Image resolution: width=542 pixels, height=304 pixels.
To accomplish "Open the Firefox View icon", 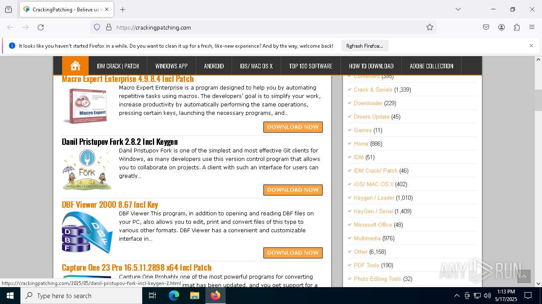I will pos(8,9).
